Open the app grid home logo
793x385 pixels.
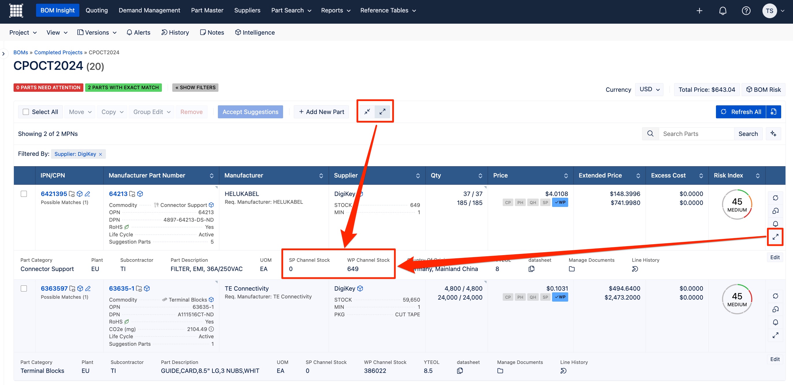[16, 10]
